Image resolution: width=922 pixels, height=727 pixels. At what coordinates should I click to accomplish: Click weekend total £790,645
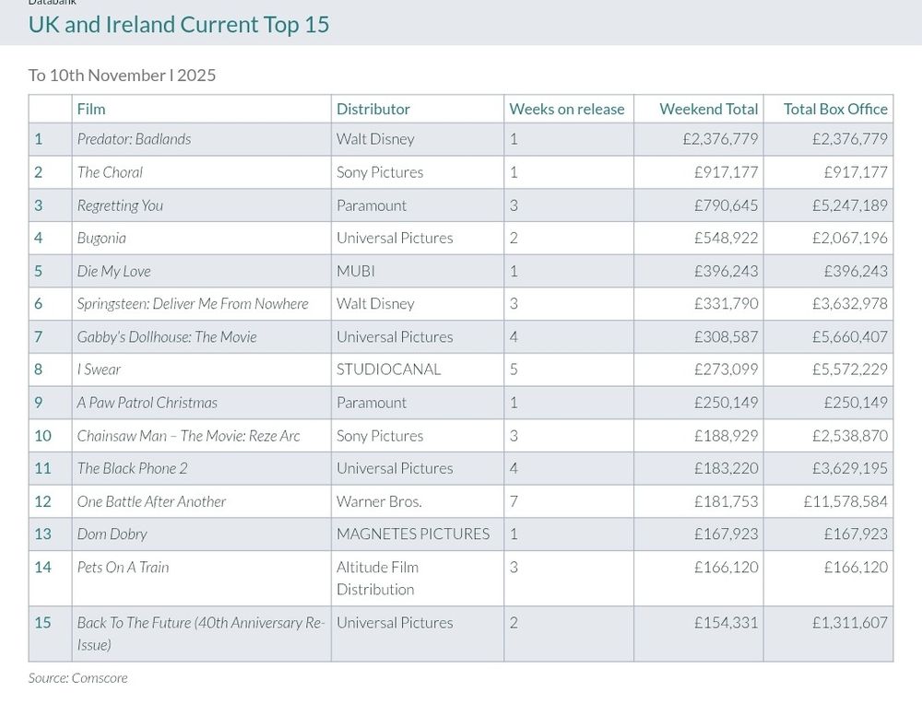coord(727,205)
